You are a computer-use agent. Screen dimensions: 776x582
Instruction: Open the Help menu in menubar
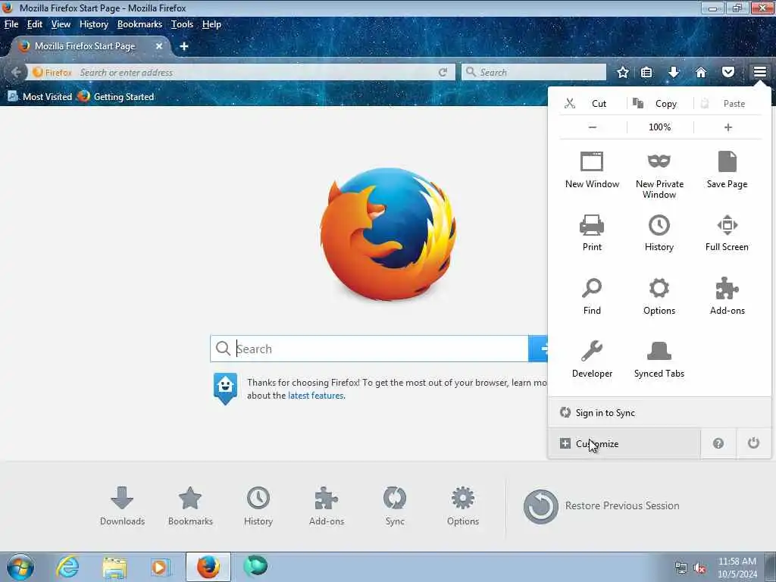tap(211, 24)
